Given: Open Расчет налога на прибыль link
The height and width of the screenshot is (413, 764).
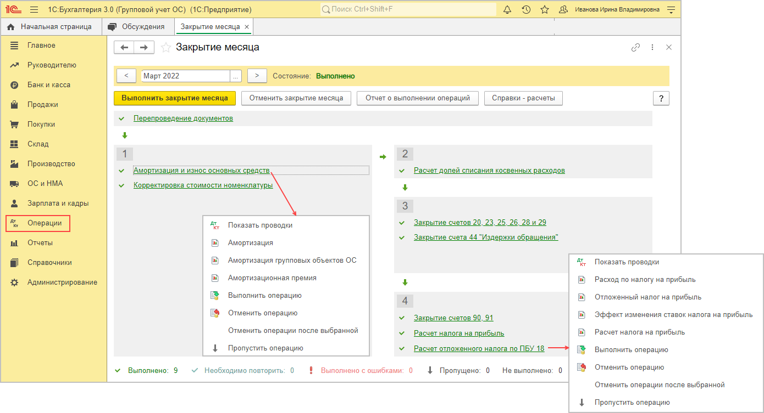Looking at the screenshot, I should pos(459,333).
